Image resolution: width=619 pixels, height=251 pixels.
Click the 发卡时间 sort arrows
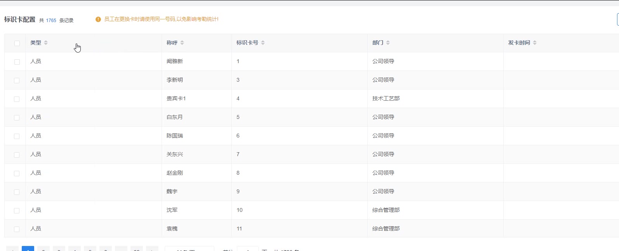[x=535, y=43]
